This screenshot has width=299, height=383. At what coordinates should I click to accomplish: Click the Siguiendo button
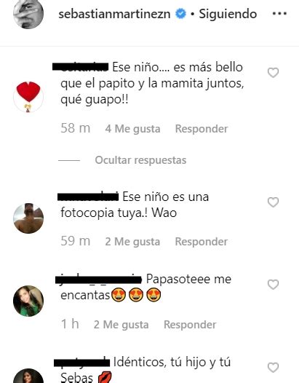228,14
